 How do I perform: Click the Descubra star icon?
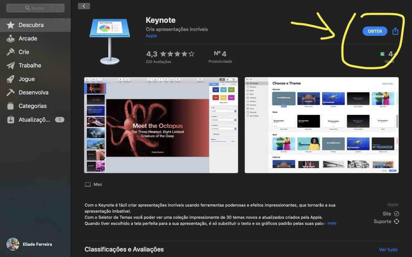[11, 25]
